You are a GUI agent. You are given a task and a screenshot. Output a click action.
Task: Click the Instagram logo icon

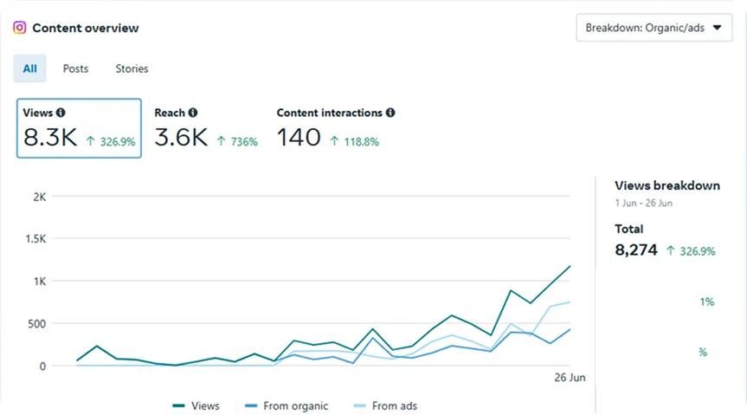pyautogui.click(x=19, y=28)
